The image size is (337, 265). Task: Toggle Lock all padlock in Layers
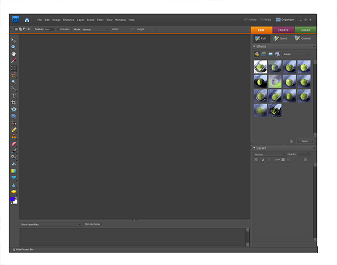(289, 160)
